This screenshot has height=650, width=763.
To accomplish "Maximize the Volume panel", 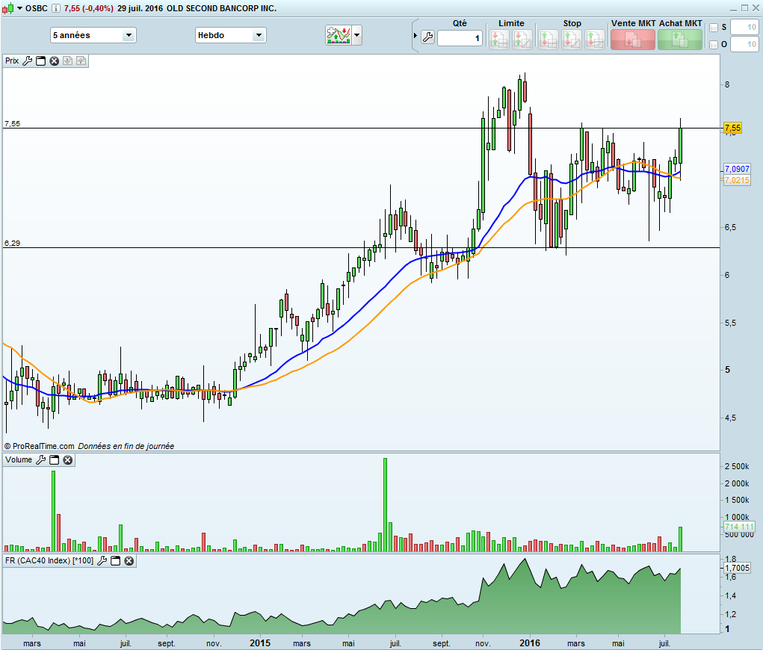I will coord(54,459).
